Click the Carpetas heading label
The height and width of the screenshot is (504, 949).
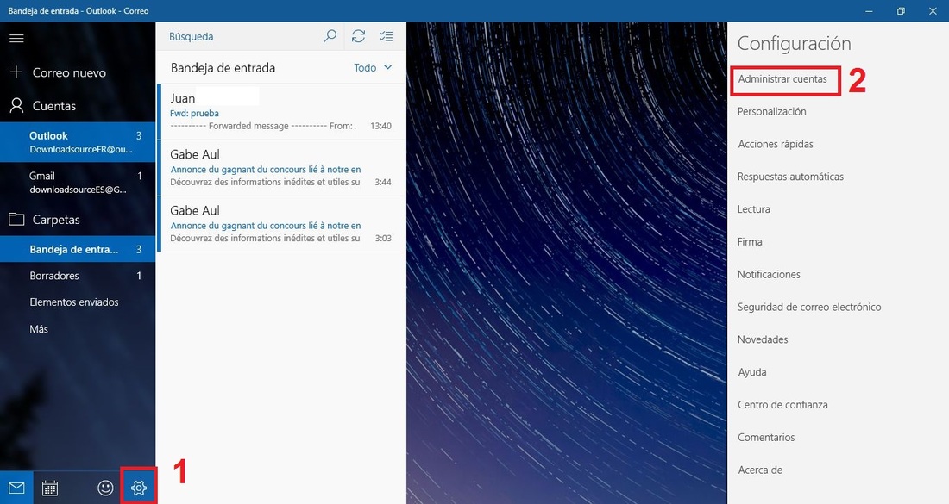click(56, 220)
